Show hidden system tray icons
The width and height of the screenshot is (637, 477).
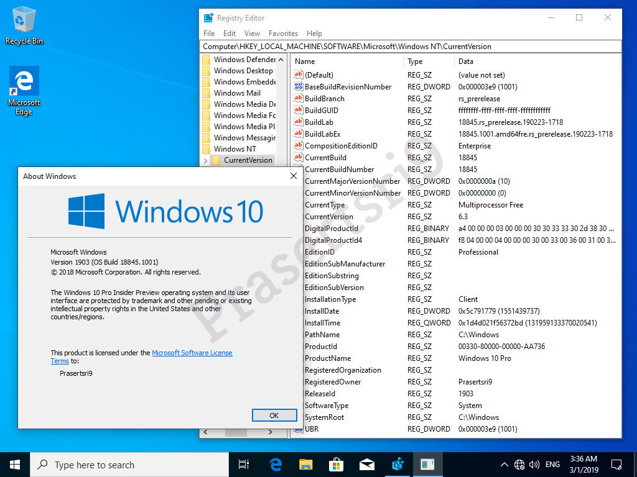(x=504, y=465)
